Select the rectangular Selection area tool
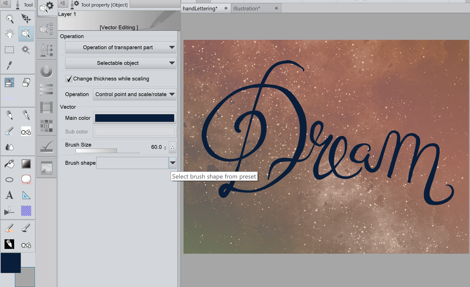470x287 pixels. [9, 50]
